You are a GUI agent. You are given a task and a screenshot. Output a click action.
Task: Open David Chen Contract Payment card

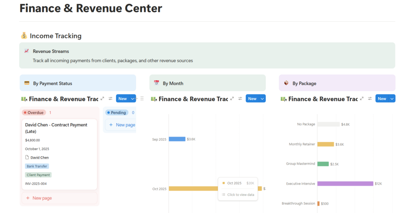[x=56, y=128]
